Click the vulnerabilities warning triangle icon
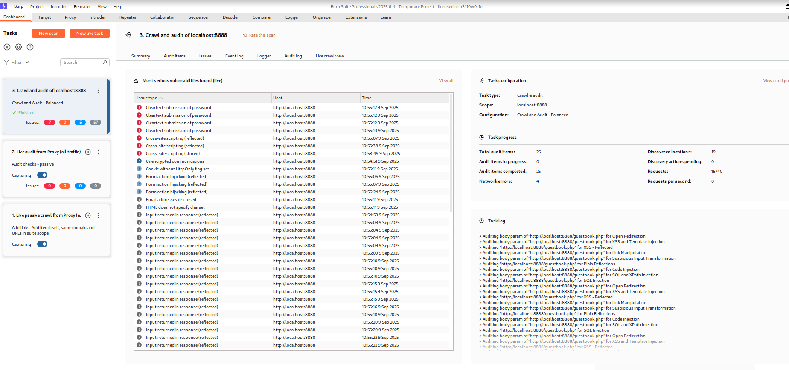This screenshot has width=789, height=370. 136,80
